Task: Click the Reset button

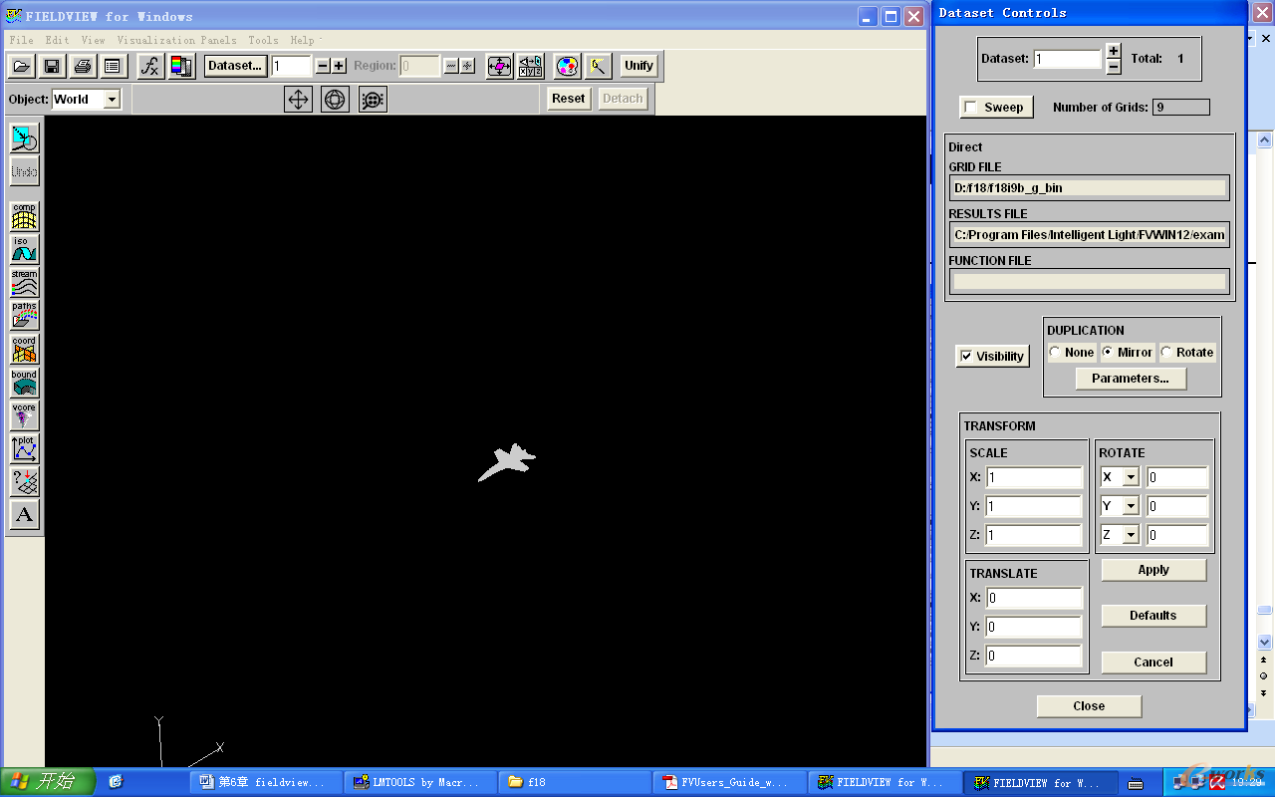Action: [x=568, y=99]
